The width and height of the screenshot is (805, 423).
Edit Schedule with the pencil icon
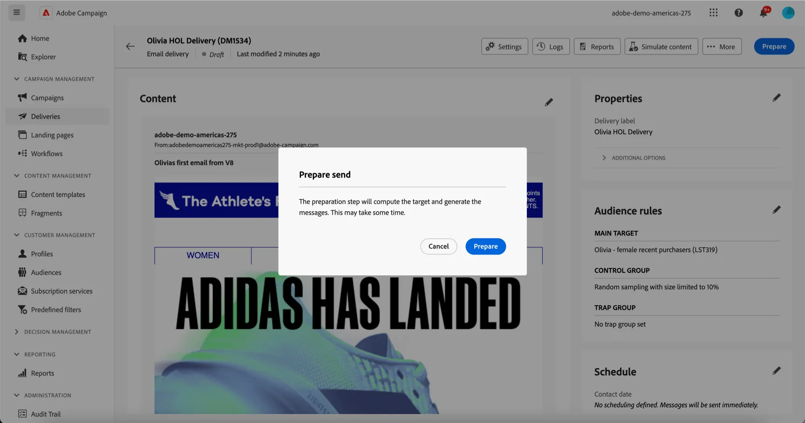(x=776, y=371)
